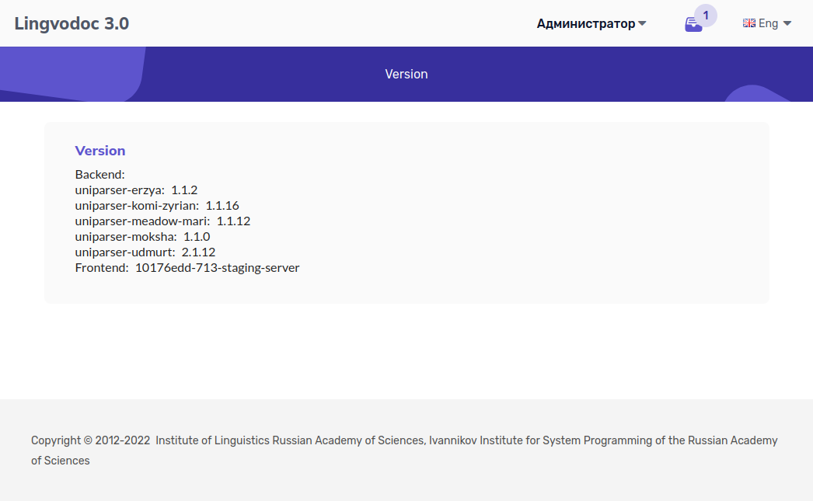Image resolution: width=813 pixels, height=501 pixels.
Task: Click the uniparser-erzya version entry
Action: (x=136, y=190)
